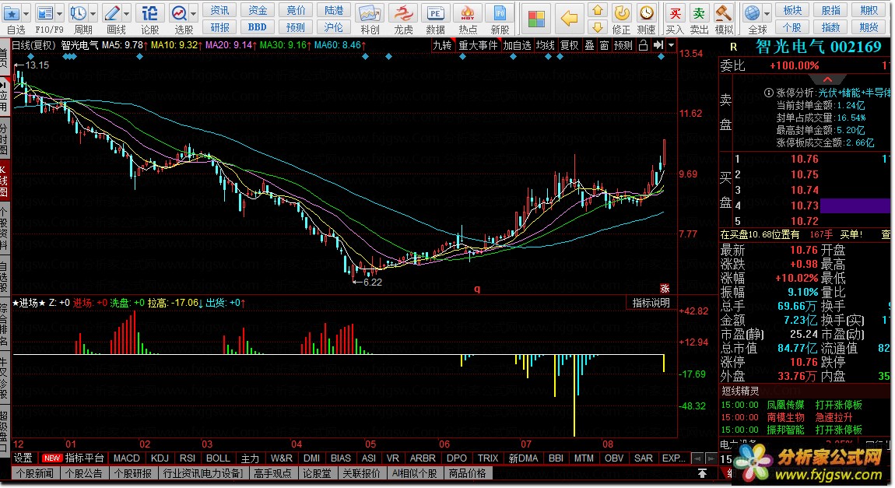This screenshot has width=895, height=488.
Task: Click the yellow down arrow icon
Action: (x=597, y=26)
